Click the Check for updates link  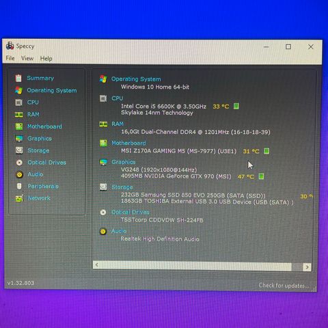(x=284, y=286)
